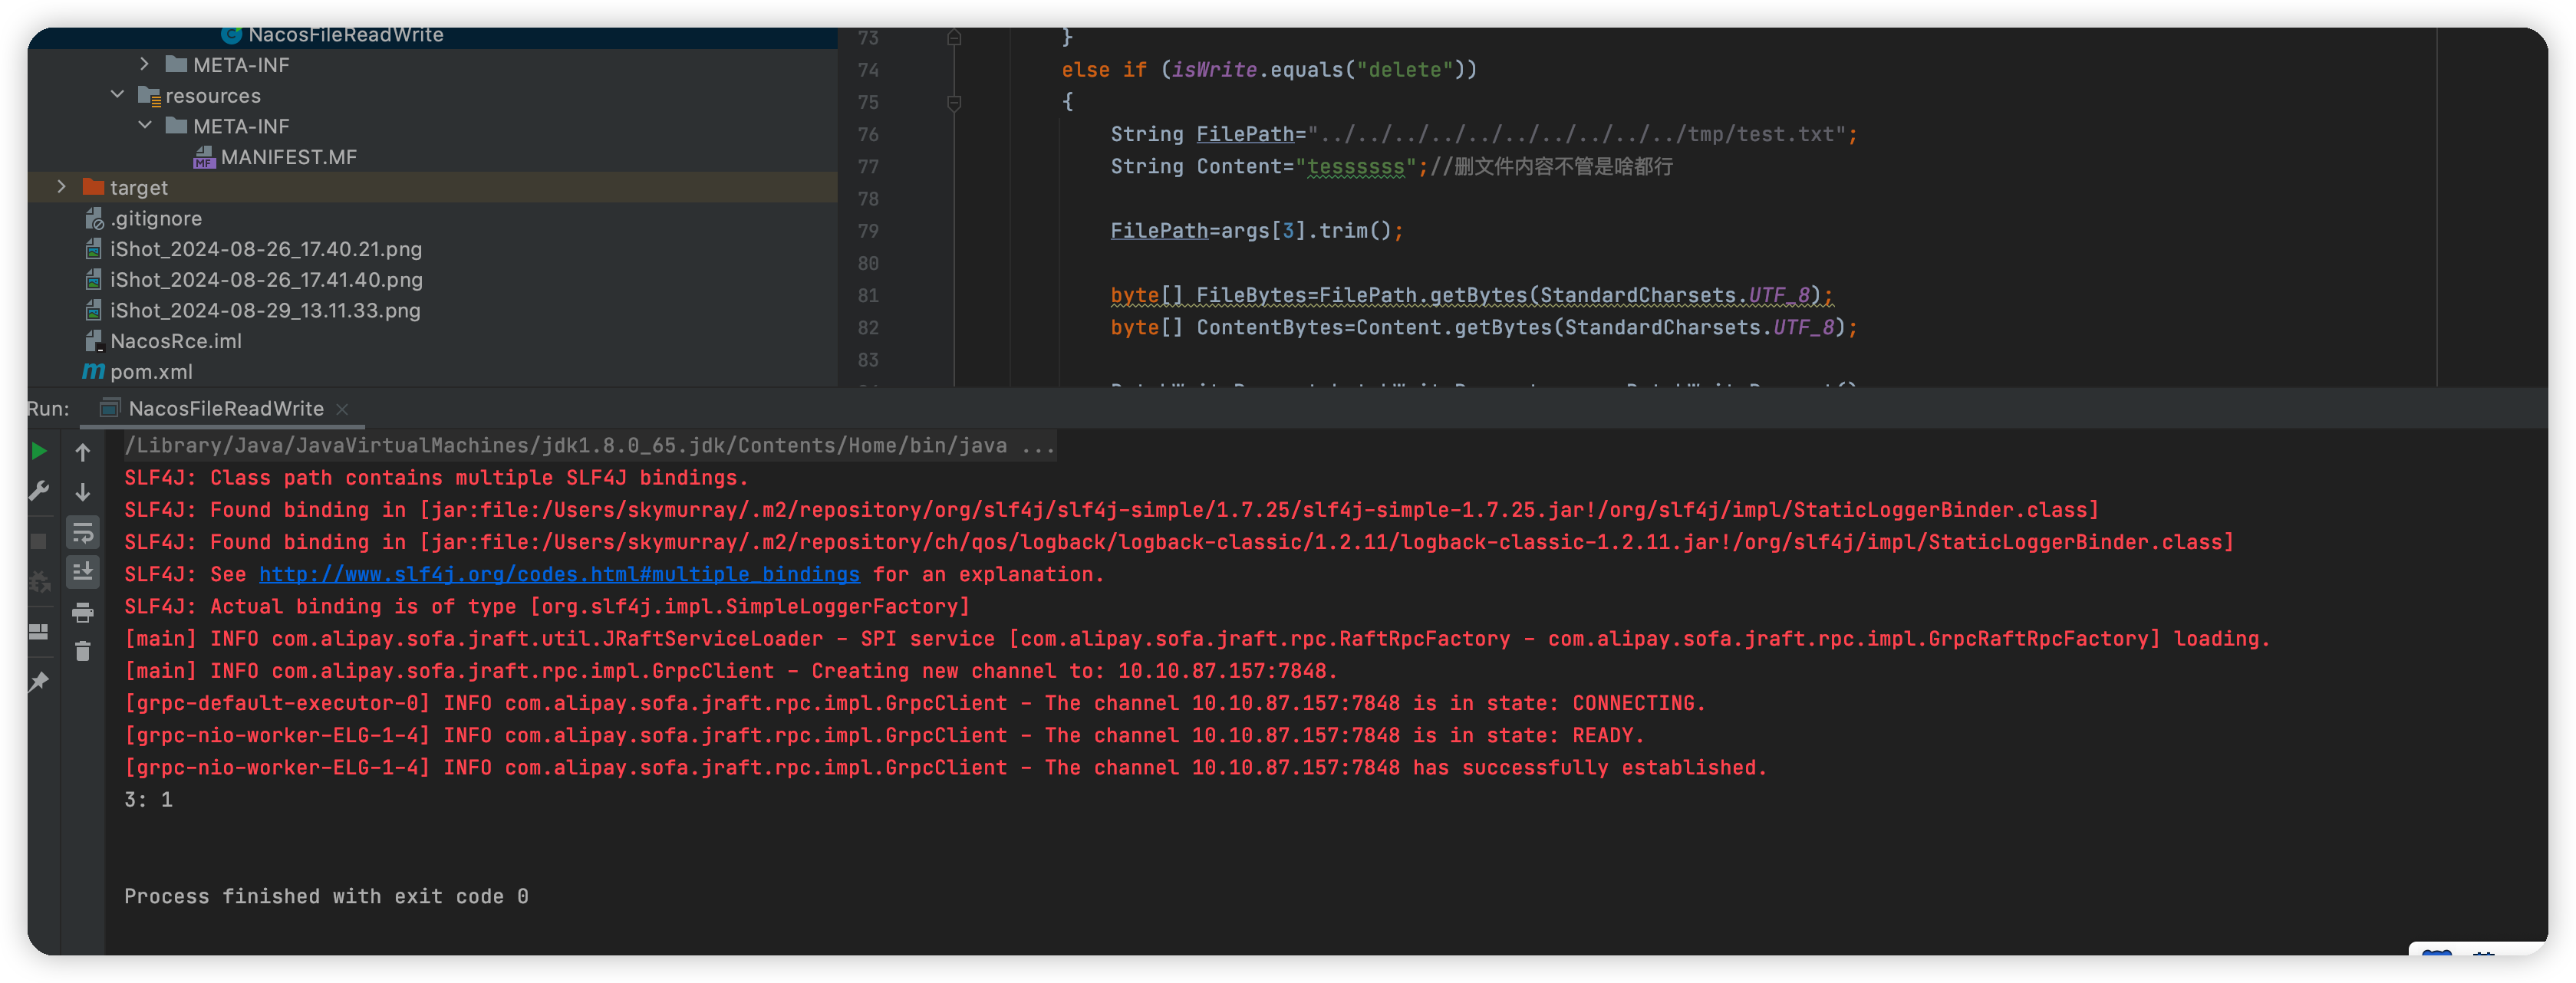Screen dimensions: 2576x983
Task: Expand the first META-INF folder
Action: pyautogui.click(x=145, y=64)
